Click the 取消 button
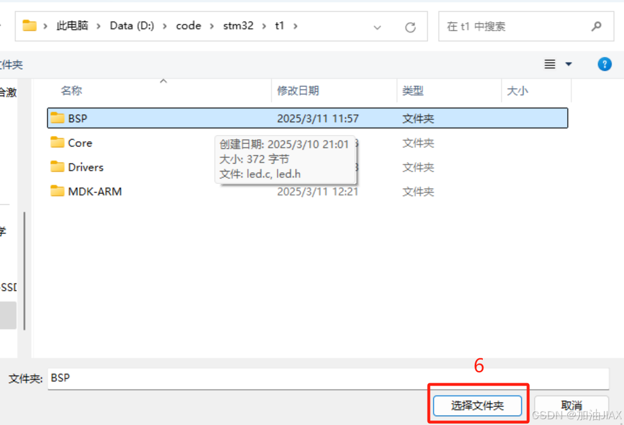The image size is (624, 425). (572, 405)
